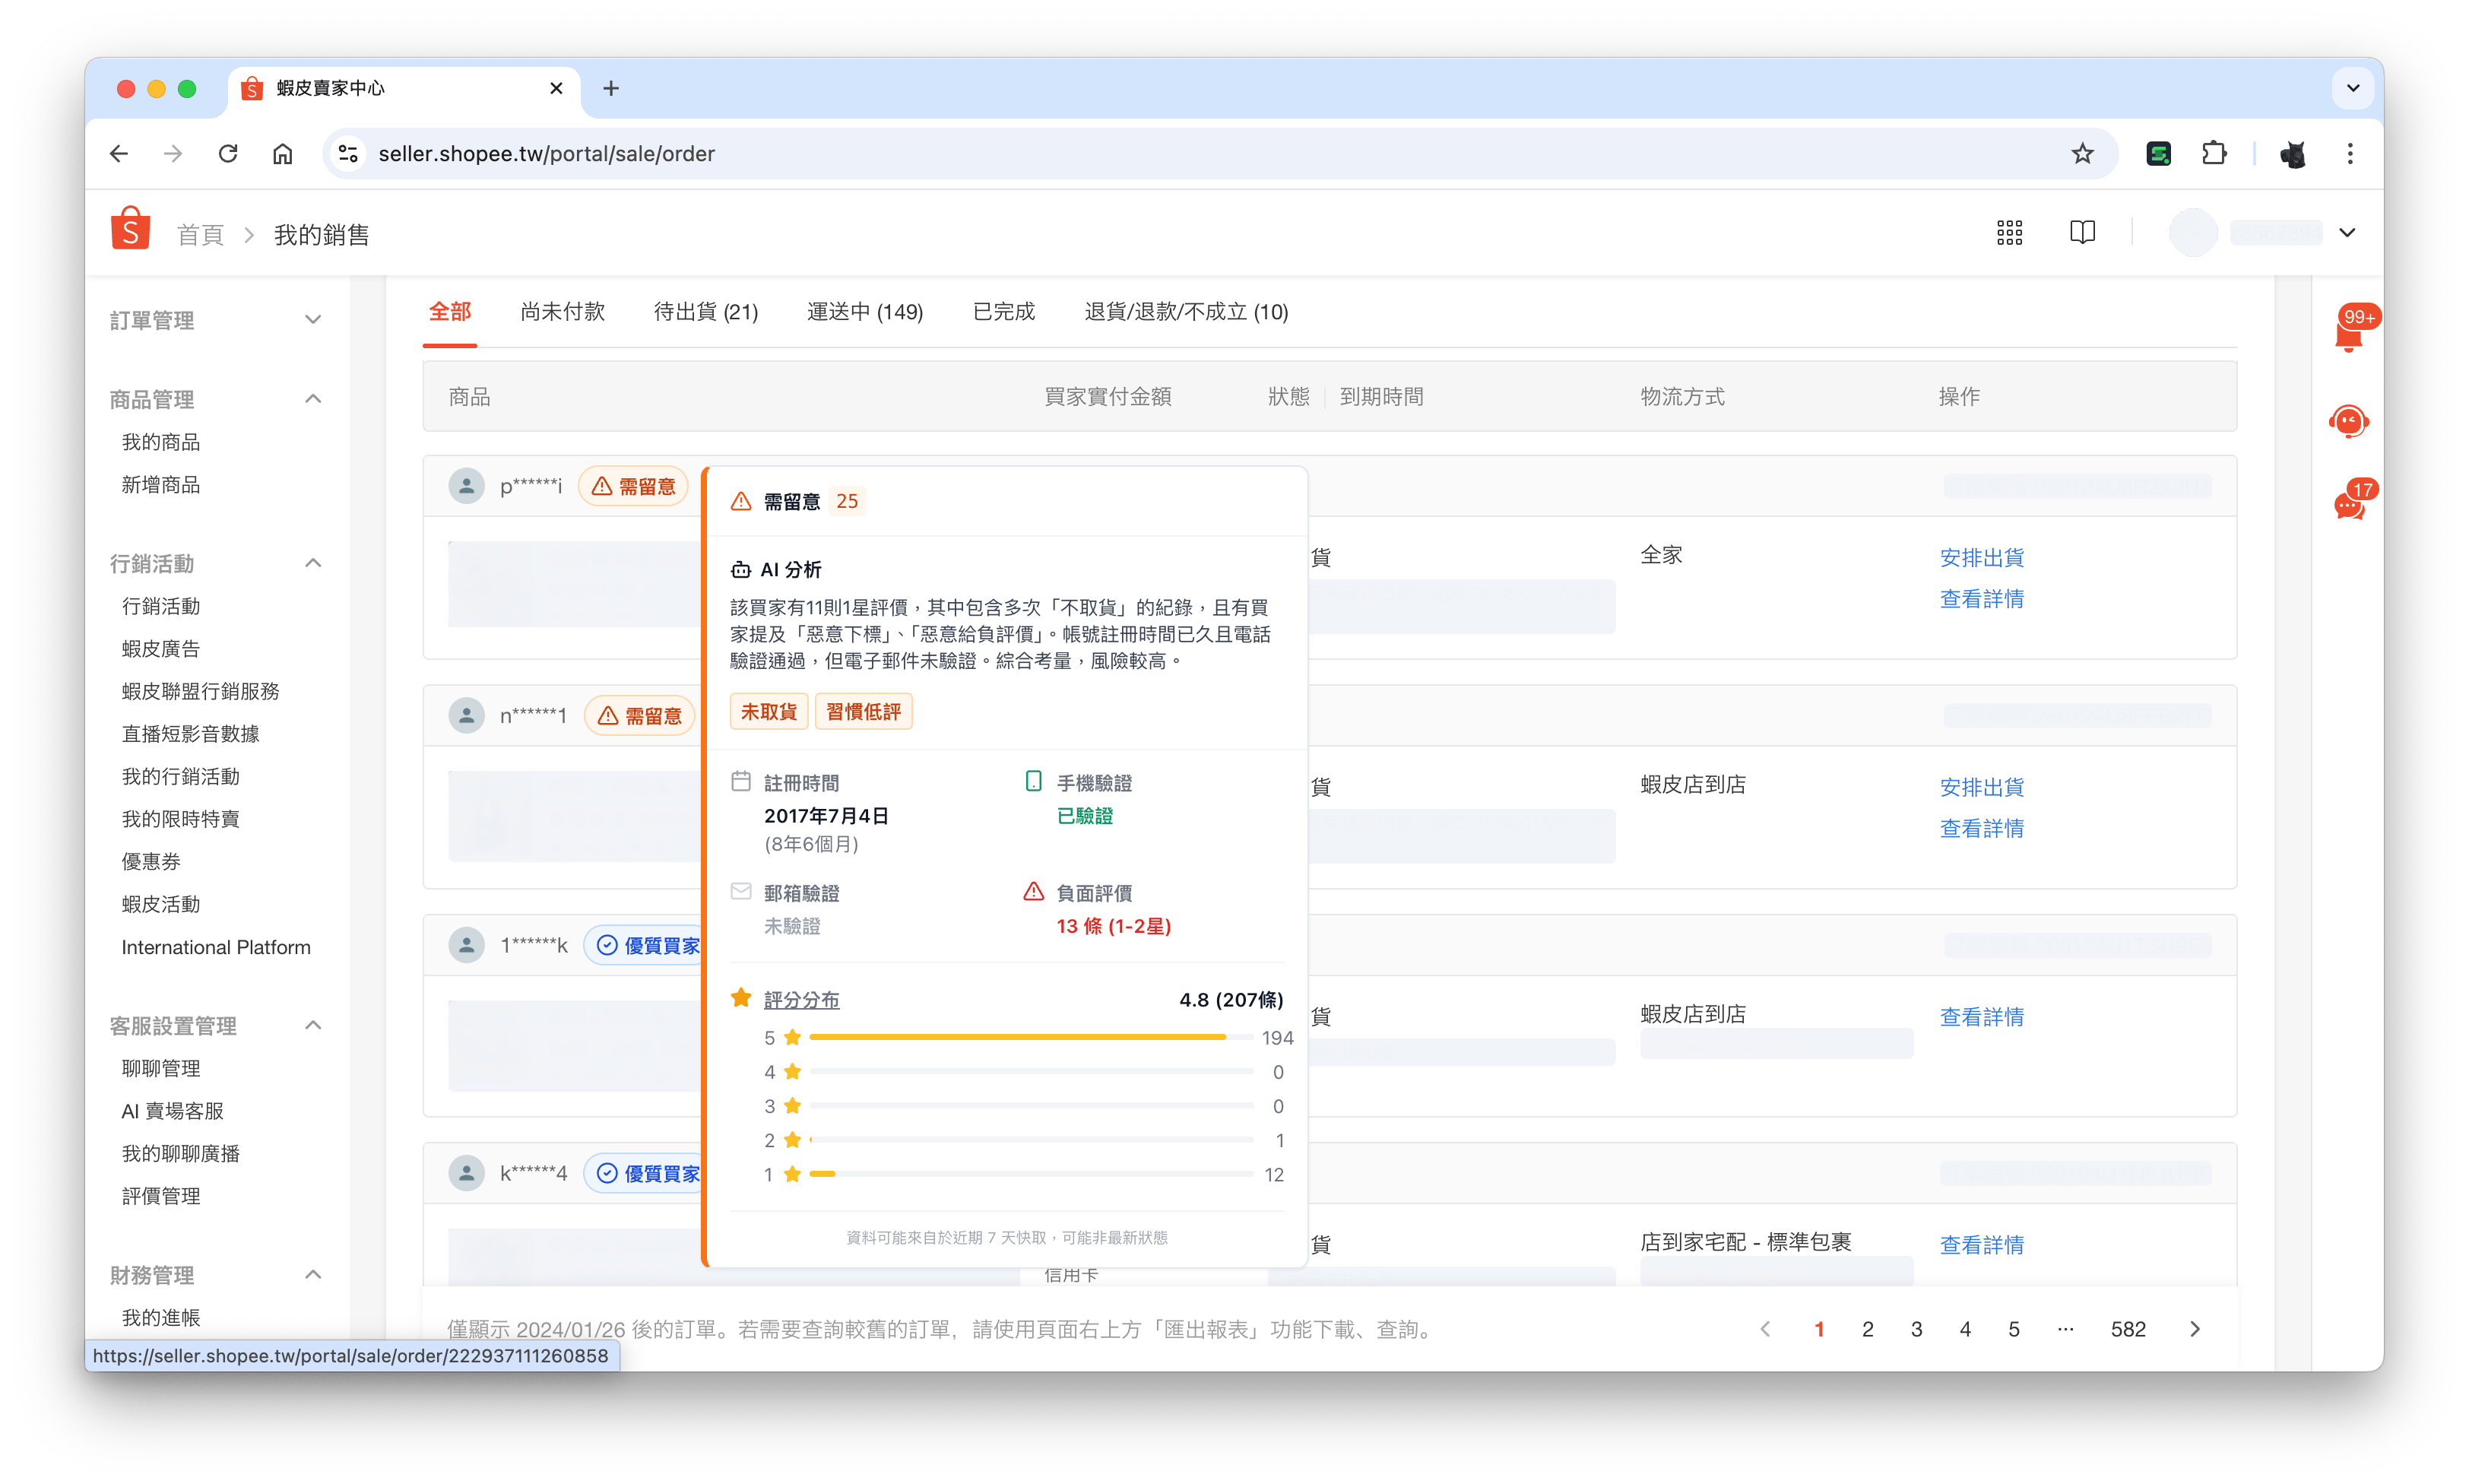This screenshot has height=1484, width=2469.
Task: Click the browser back arrow
Action: pos(119,154)
